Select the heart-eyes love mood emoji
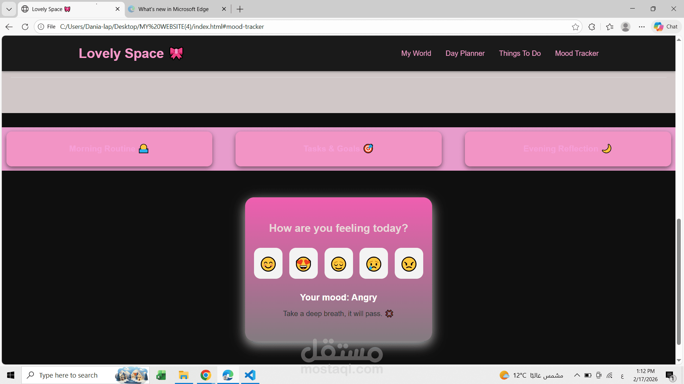 coord(304,263)
